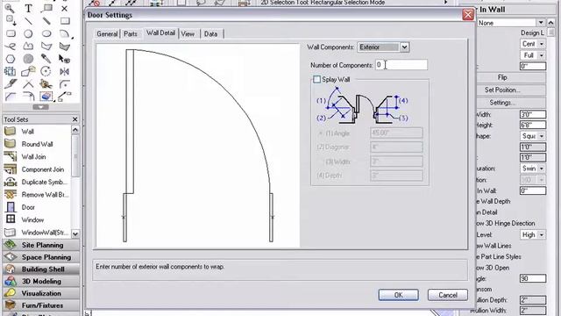Viewport: 561px width, 316px height.
Task: Select the quarter Arc tool
Action: [x=64, y=33]
